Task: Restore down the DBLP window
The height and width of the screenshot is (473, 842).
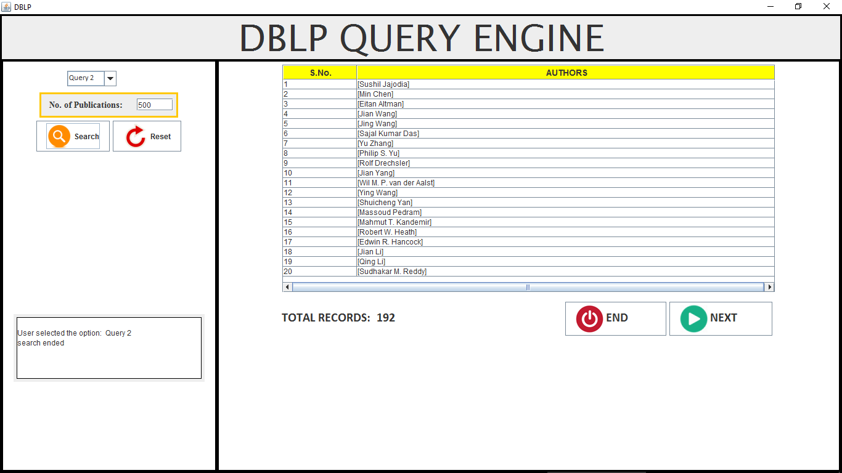Action: click(798, 7)
